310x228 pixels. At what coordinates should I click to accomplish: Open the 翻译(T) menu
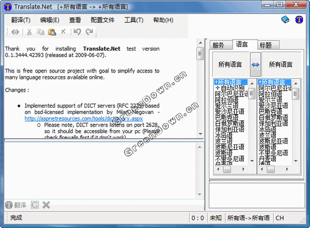tap(20, 20)
